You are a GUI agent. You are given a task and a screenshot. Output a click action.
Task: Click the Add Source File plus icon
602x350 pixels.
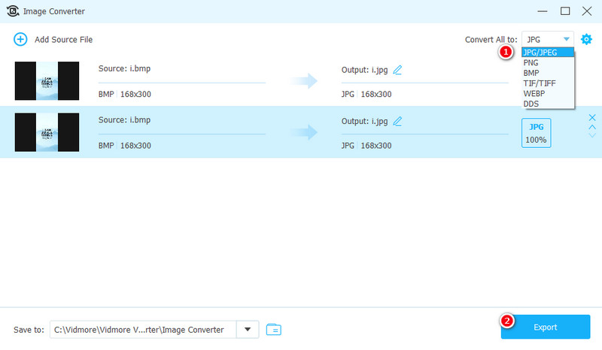[x=20, y=39]
